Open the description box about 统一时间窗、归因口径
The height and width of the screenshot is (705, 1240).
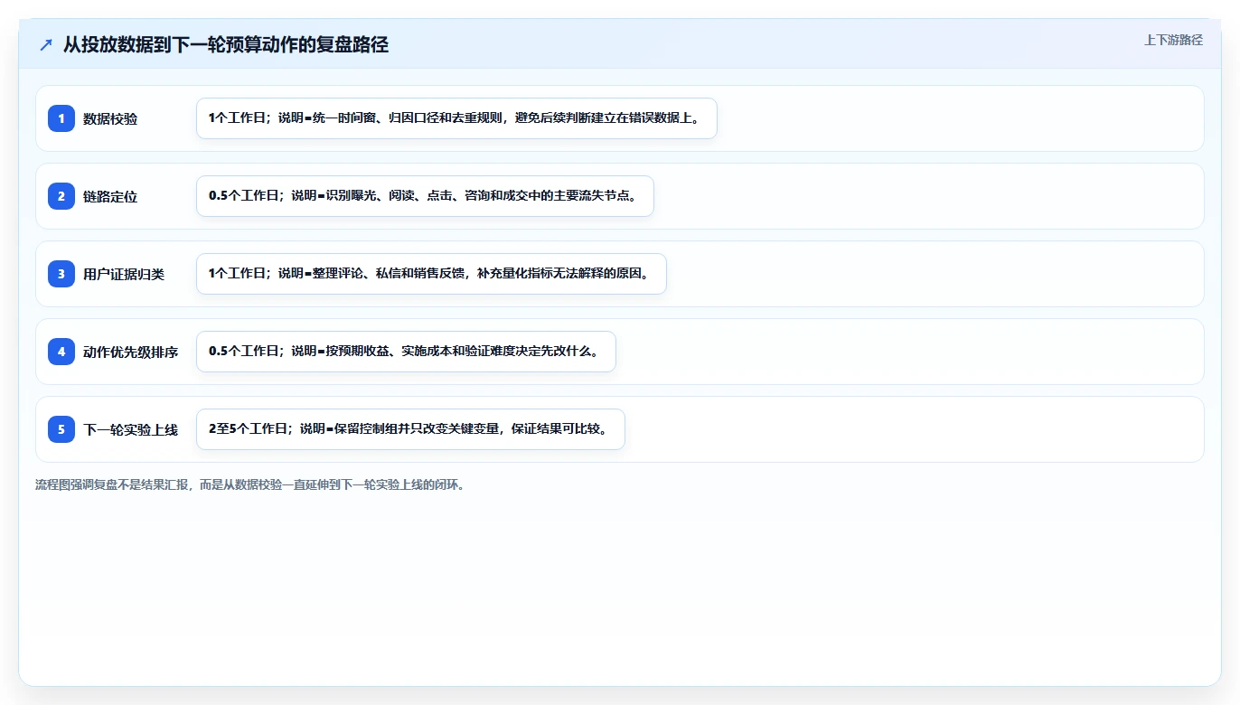click(x=456, y=118)
